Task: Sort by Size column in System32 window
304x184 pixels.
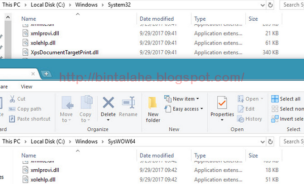Action: point(253,19)
